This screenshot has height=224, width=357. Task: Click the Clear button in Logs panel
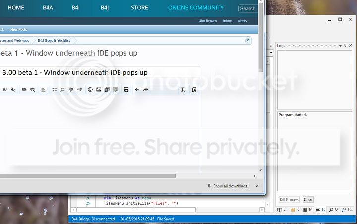click(x=308, y=200)
